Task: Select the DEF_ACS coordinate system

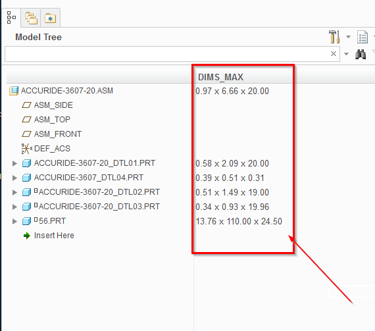Action: pos(52,149)
